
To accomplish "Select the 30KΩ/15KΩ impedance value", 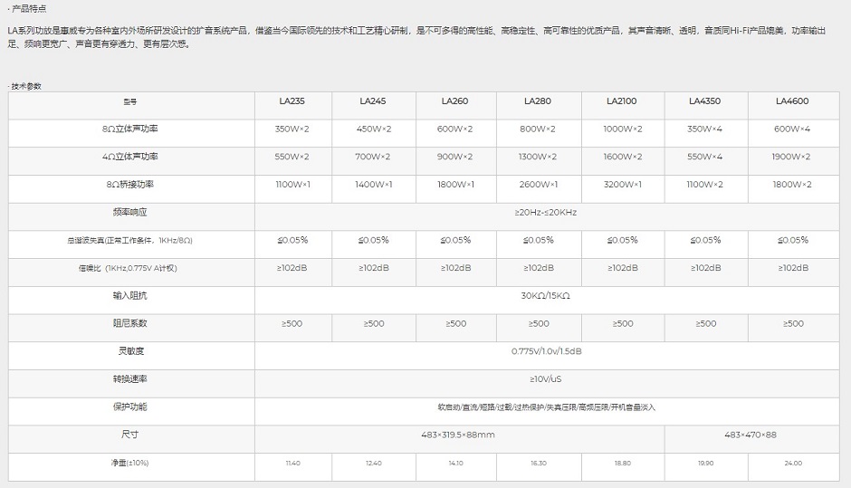I will pyautogui.click(x=551, y=295).
